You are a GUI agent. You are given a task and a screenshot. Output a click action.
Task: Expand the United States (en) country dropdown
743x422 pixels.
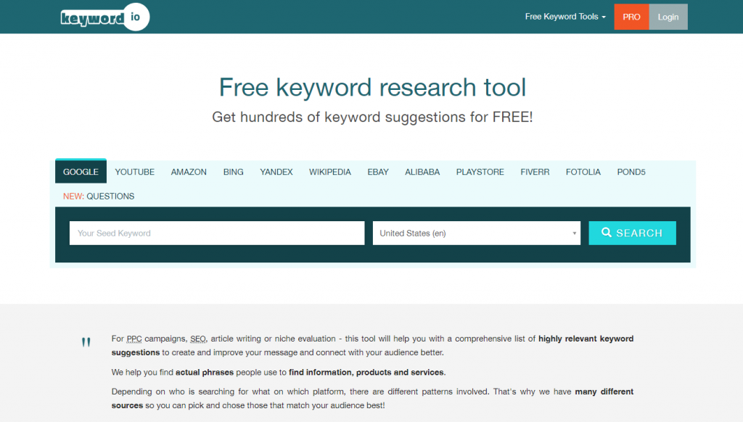tap(476, 233)
